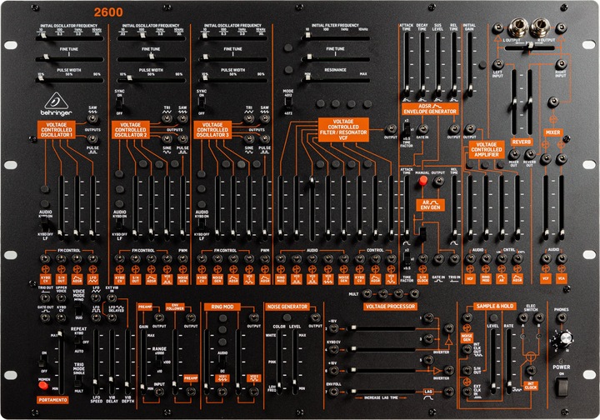Click the Envelope Follower OUTPUT jack
This screenshot has height=420, width=600.
[191, 317]
